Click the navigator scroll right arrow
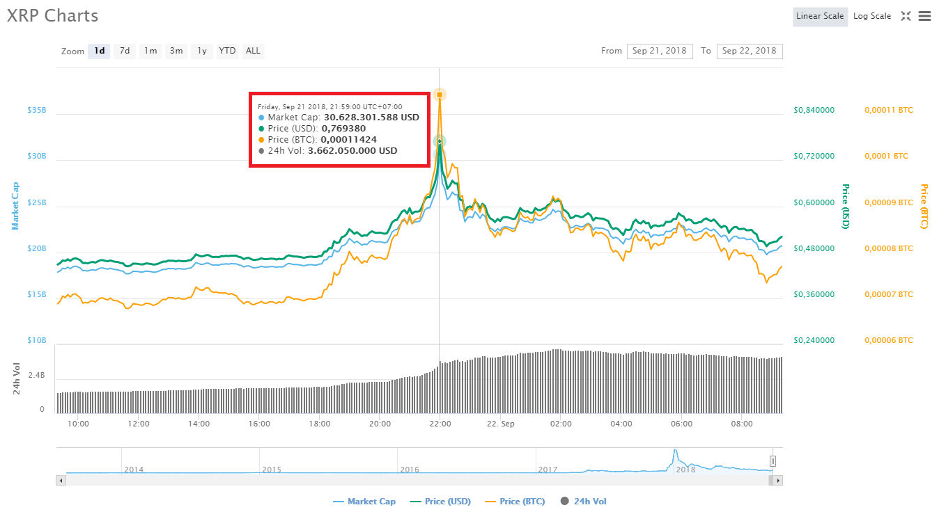The height and width of the screenshot is (512, 939). click(x=778, y=480)
